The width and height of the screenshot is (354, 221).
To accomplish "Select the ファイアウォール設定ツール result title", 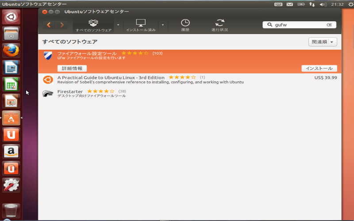I will [87, 53].
